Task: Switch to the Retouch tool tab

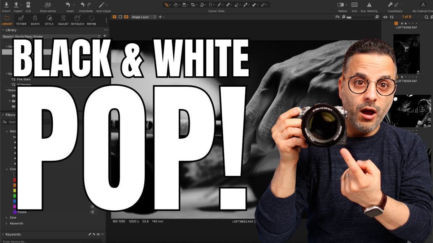Action: [x=77, y=20]
